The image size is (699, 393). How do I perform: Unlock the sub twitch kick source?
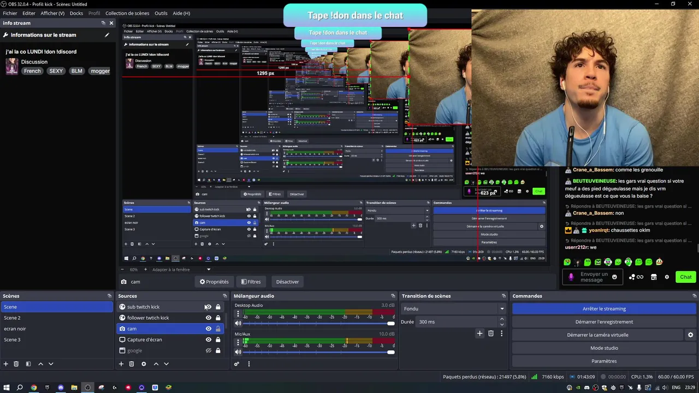(218, 307)
